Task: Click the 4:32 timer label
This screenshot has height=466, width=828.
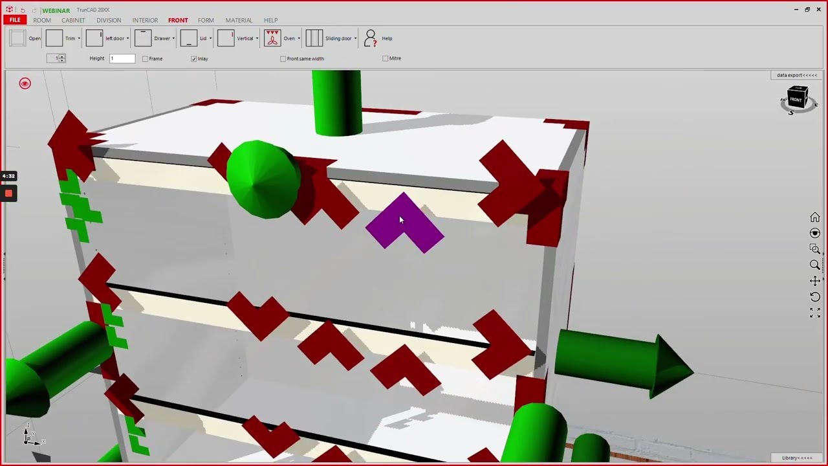Action: 8,176
